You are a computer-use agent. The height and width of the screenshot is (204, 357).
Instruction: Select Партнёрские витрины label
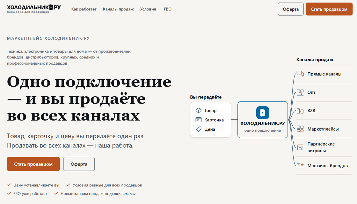click(321, 147)
